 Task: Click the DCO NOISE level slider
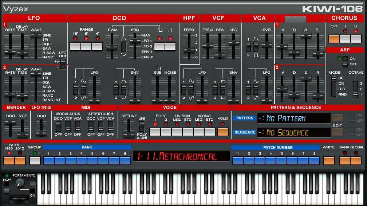coord(169,89)
